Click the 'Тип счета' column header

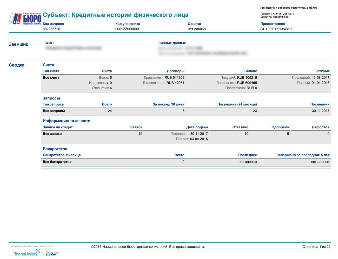pos(51,71)
